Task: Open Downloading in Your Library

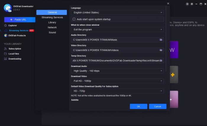Action: (x=15, y=59)
